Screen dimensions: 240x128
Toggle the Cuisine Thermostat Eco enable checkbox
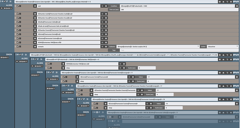click(x=18, y=38)
